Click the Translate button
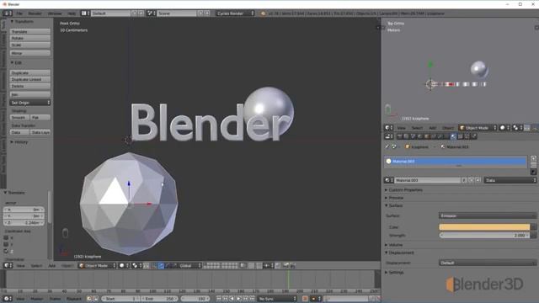Viewport: 539px width, 303px height. click(x=30, y=31)
